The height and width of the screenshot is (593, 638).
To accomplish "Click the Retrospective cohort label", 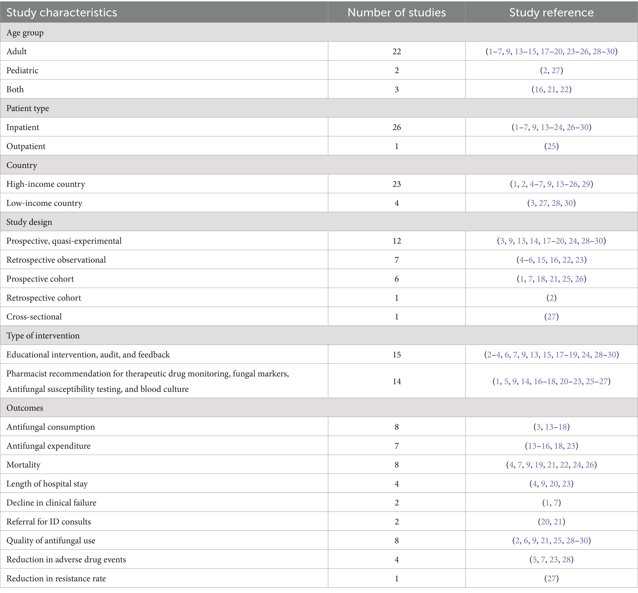I will tap(44, 298).
